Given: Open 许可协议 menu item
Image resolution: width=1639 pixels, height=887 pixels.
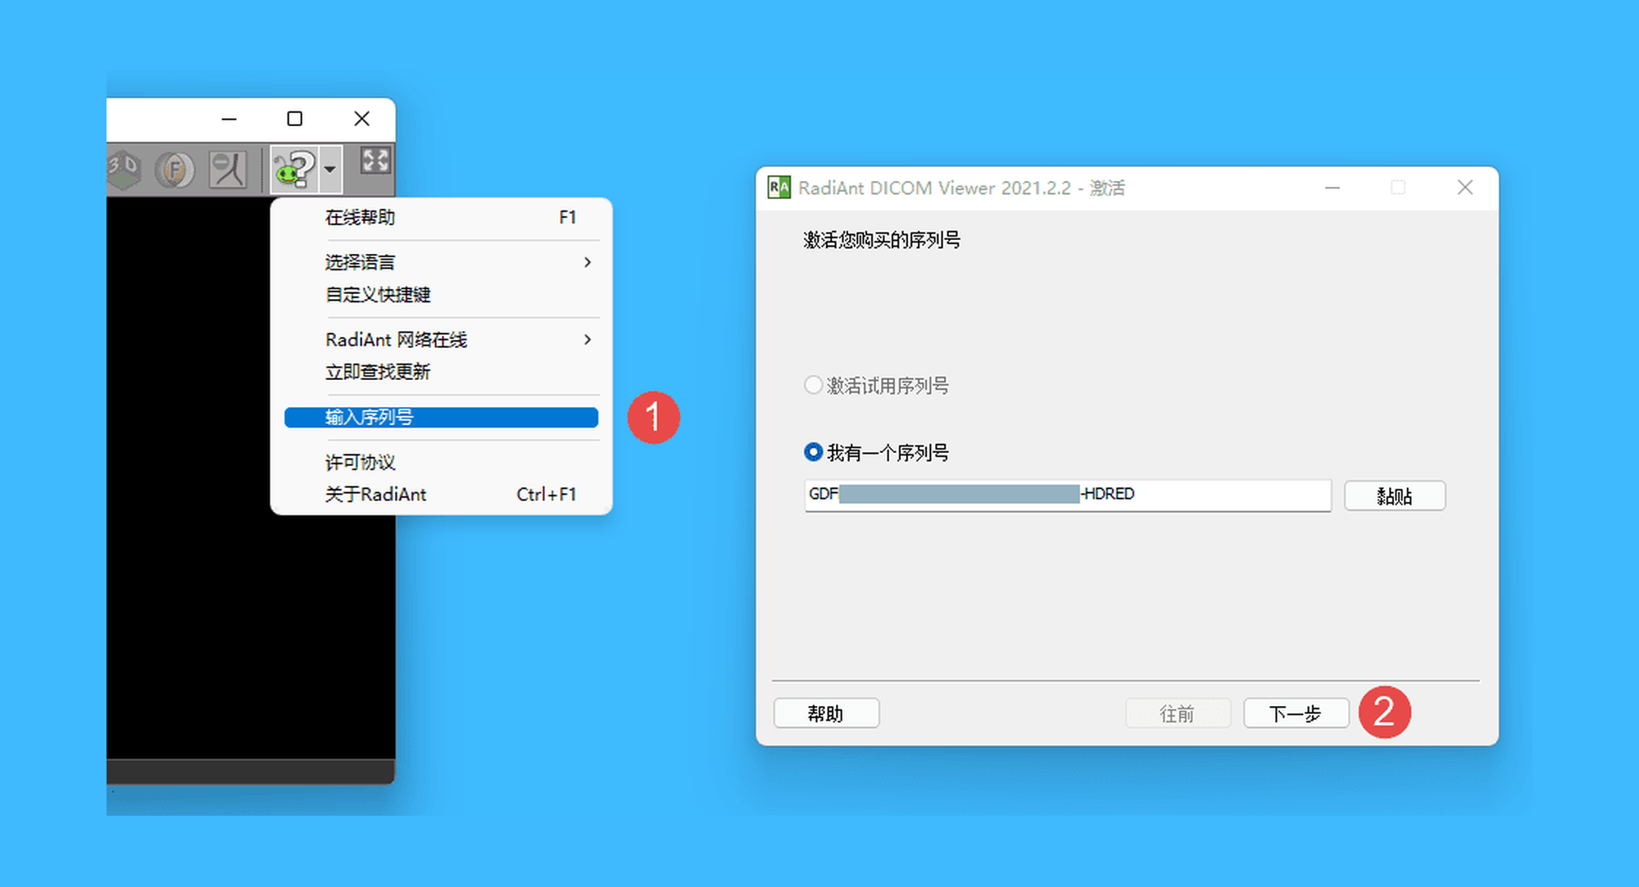Looking at the screenshot, I should coord(441,462).
